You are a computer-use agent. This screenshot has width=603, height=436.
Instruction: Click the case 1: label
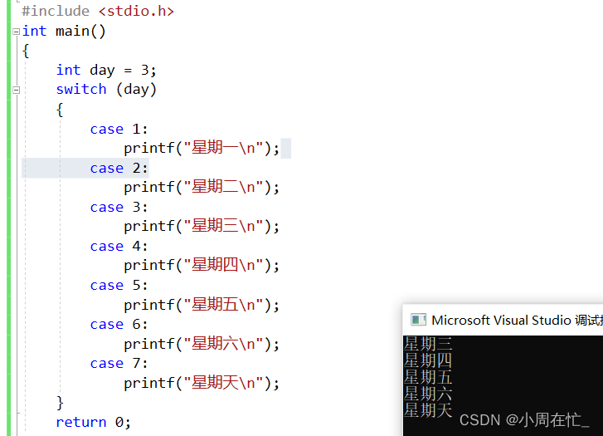[118, 130]
